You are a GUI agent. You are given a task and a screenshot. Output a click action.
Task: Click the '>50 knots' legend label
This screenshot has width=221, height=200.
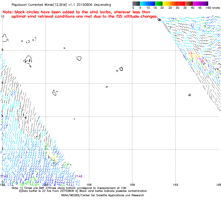coord(213,8)
